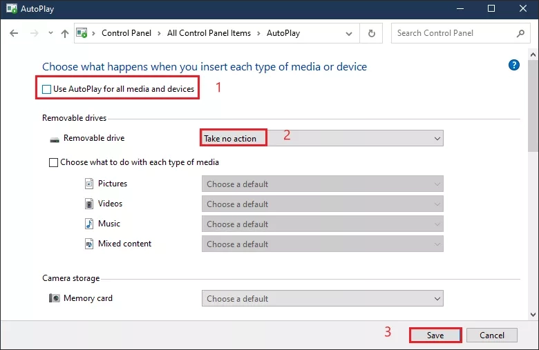The width and height of the screenshot is (539, 350).
Task: Focus the Search Control Panel field
Action: pyautogui.click(x=461, y=33)
